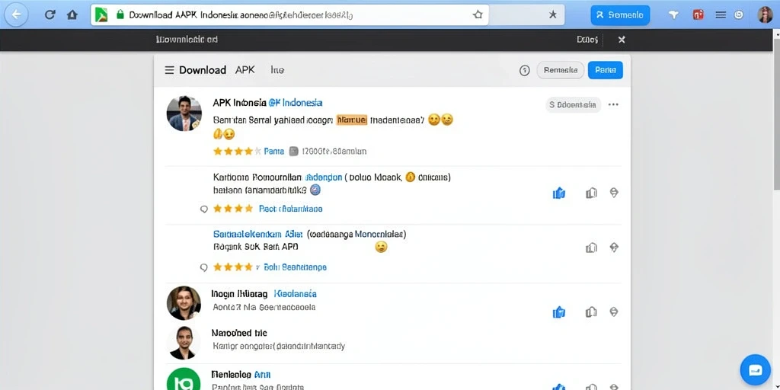Click the browser menu lines icon in toolbar
This screenshot has width=780, height=390.
[x=721, y=15]
